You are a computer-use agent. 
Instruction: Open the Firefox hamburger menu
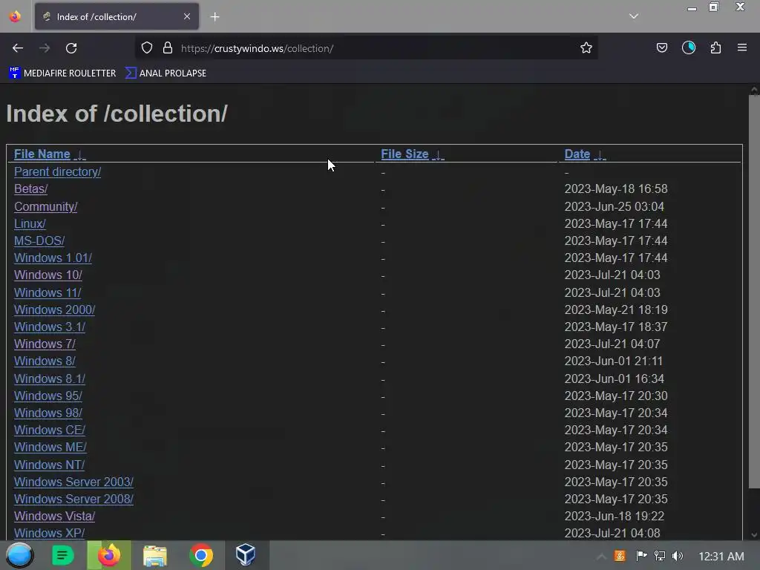tap(742, 48)
